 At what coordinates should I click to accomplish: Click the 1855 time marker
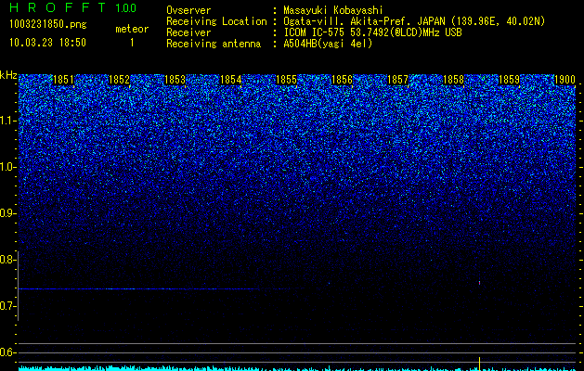(x=286, y=80)
